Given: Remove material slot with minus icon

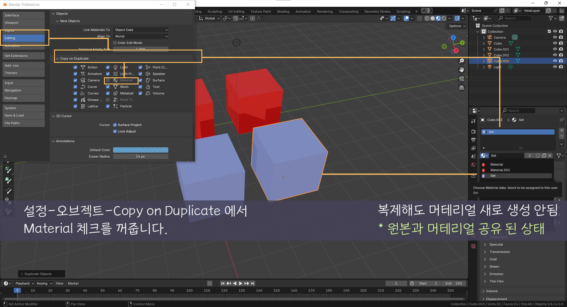Looking at the screenshot, I should [x=562, y=136].
